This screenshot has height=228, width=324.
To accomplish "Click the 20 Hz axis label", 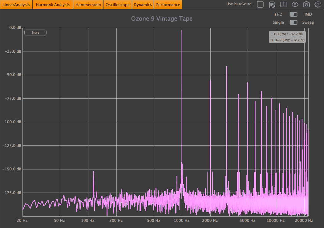I will click(22, 220).
